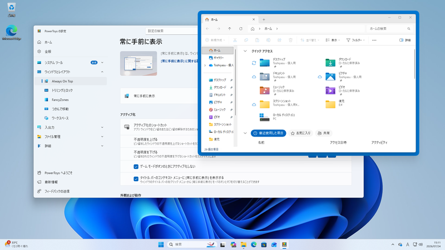Open 全般 settings in PowerToys sidebar
Image resolution: width=445 pixels, height=250 pixels.
(x=71, y=52)
